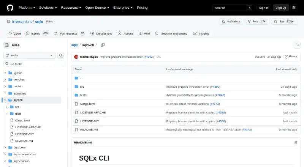Image resolution: width=304 pixels, height=167 pixels.
Task: View the commit status checkmark
Action: (158, 57)
